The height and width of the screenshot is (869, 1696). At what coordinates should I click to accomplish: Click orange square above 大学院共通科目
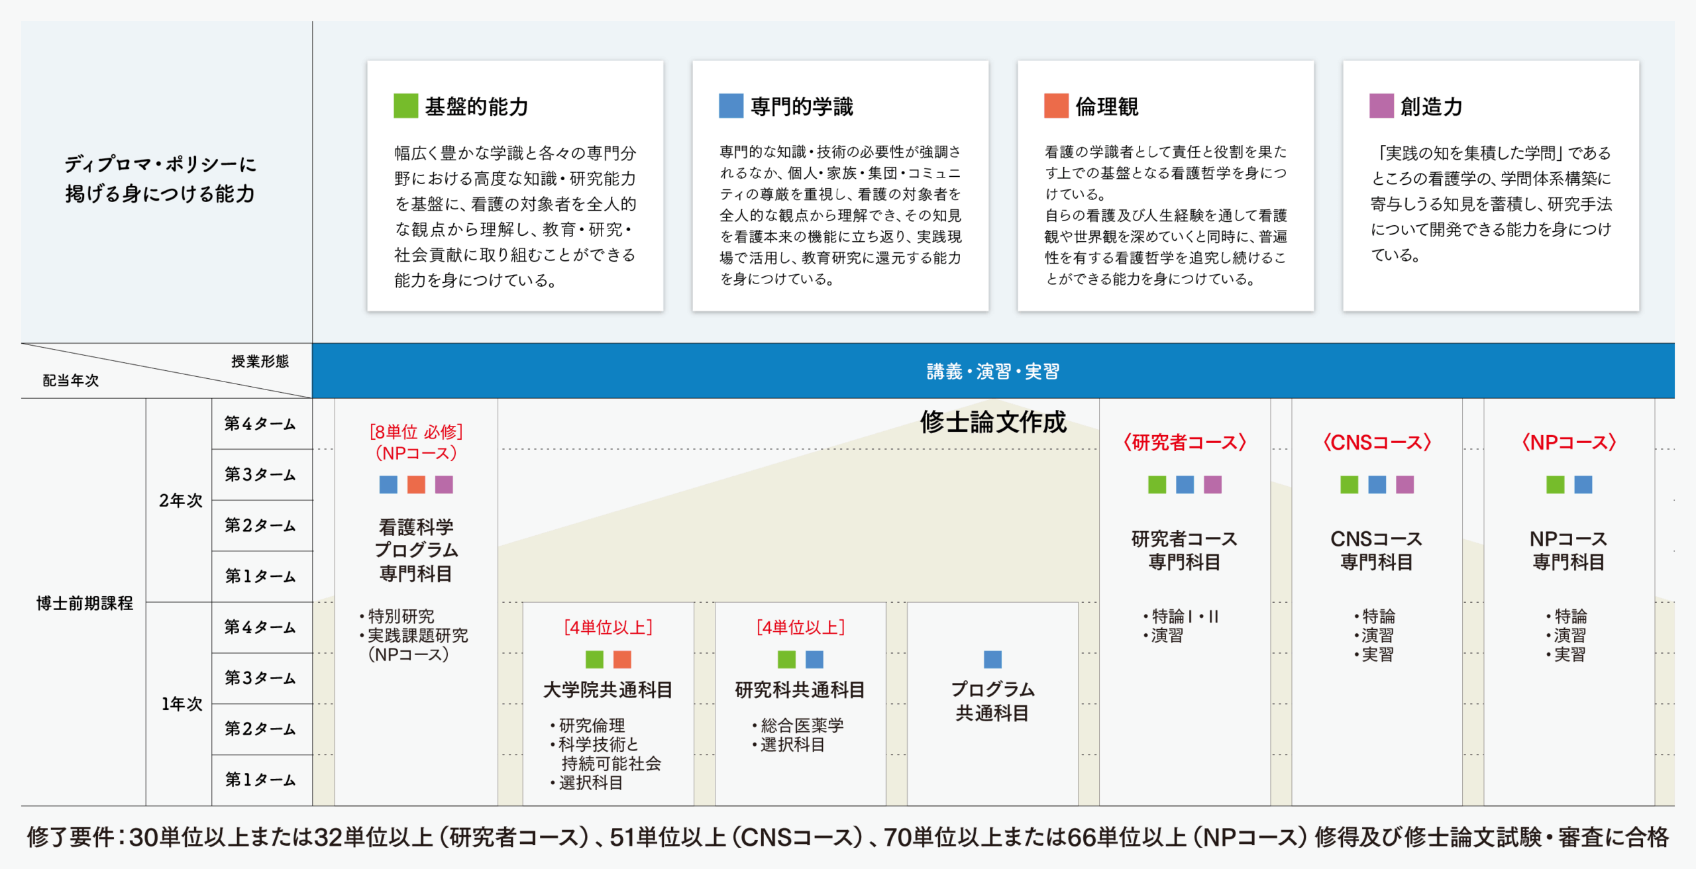tap(622, 659)
